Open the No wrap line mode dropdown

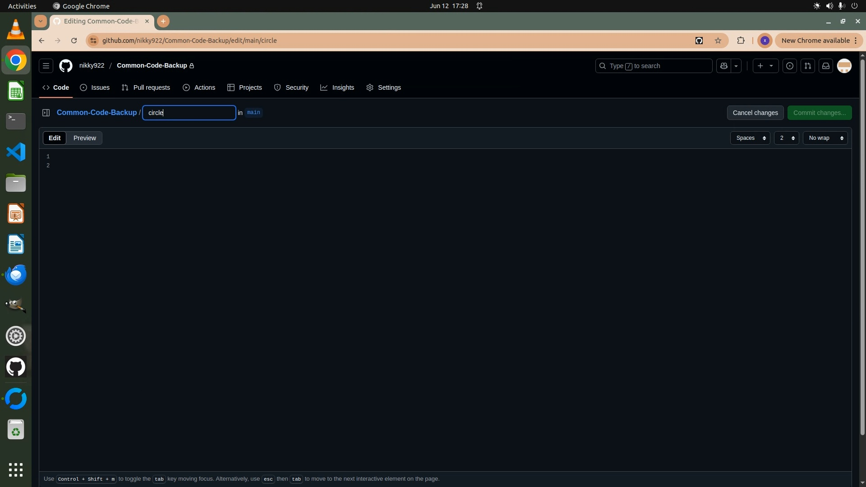(825, 138)
